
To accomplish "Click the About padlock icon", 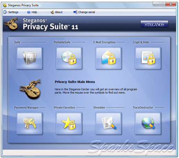I will point(52,12).
